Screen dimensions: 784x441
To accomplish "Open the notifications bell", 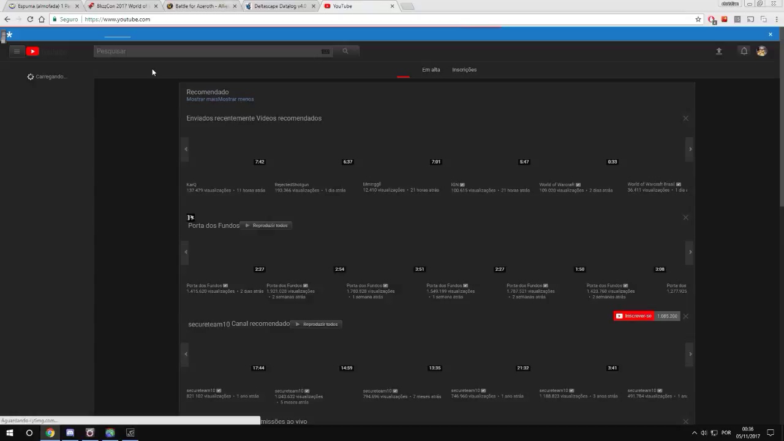I will (x=744, y=51).
